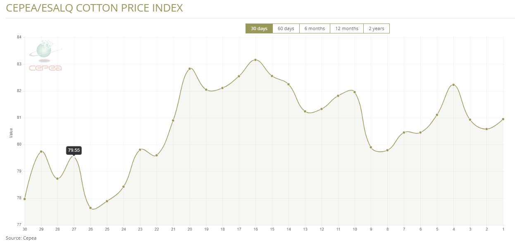
Task: Click the last data point at day 1
Action: (x=503, y=119)
